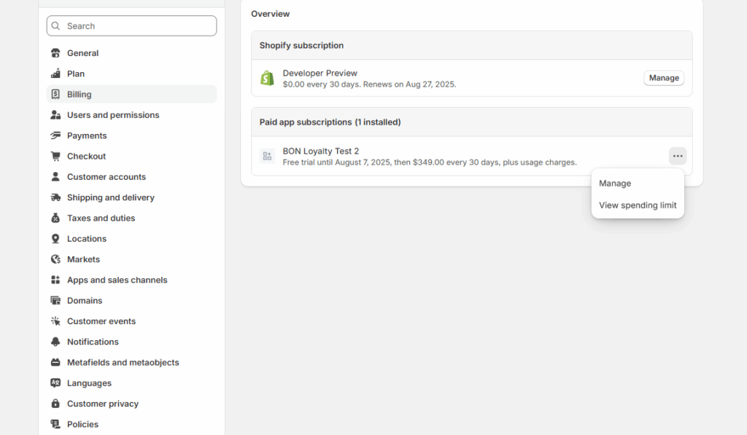The height and width of the screenshot is (435, 747).
Task: Click the Notifications bell icon
Action: click(x=55, y=342)
